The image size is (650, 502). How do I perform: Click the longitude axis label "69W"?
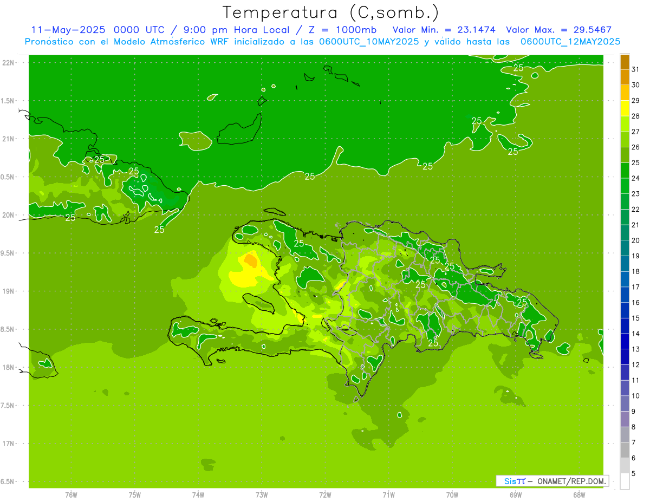(516, 495)
